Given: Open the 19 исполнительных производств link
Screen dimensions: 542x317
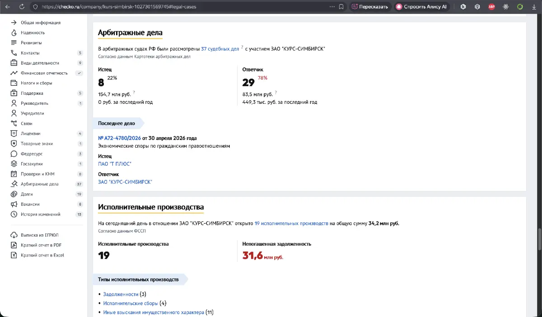Looking at the screenshot, I should tap(291, 224).
